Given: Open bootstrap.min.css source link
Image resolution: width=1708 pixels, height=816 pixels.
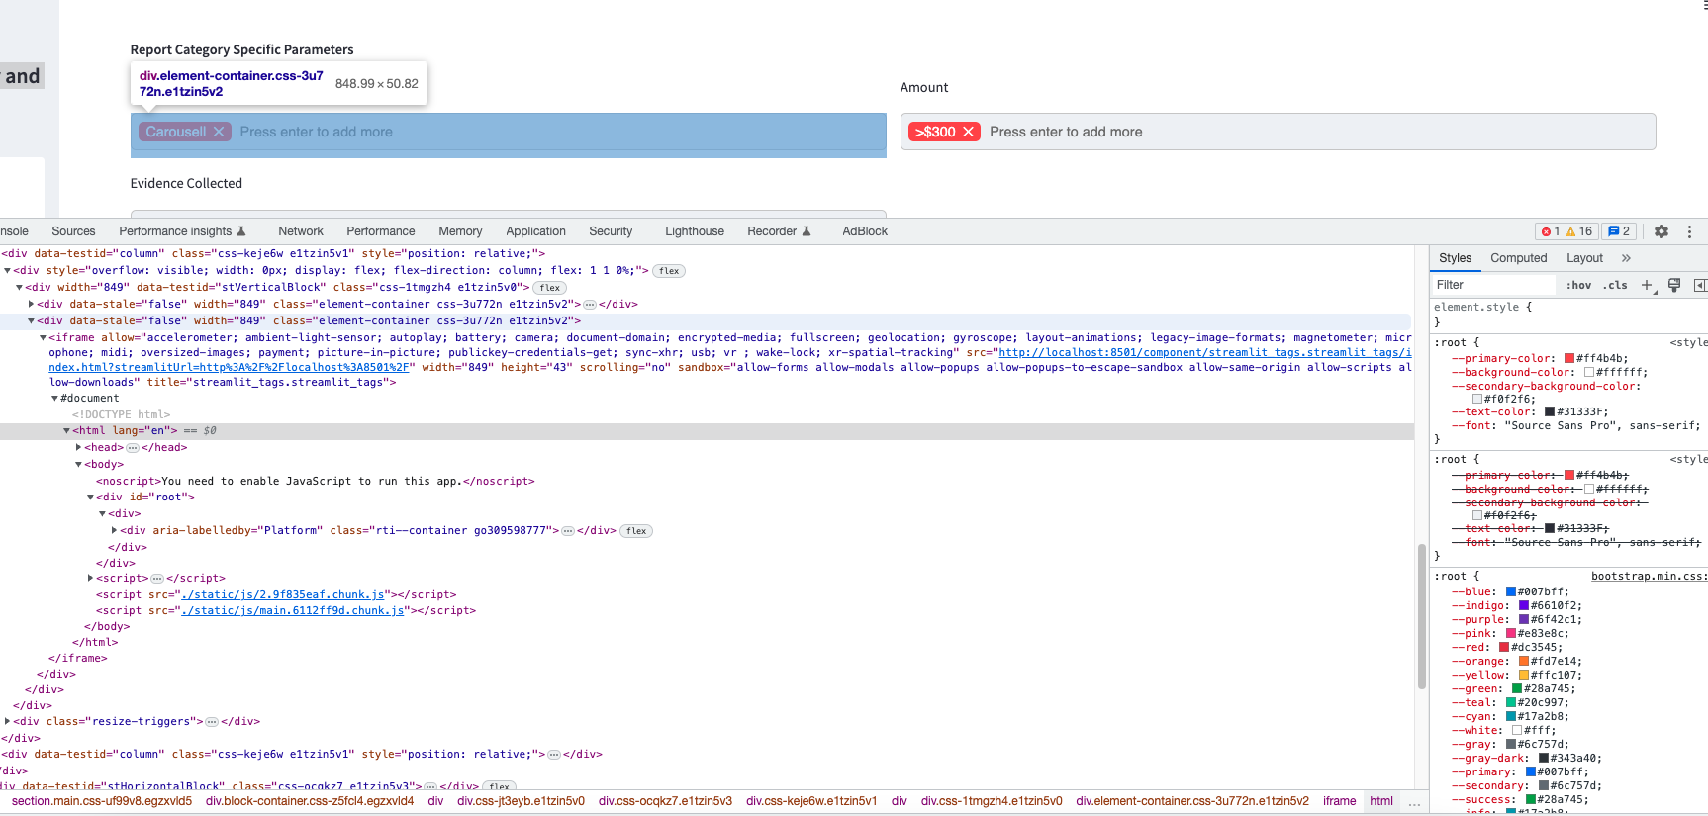Looking at the screenshot, I should tap(1649, 577).
